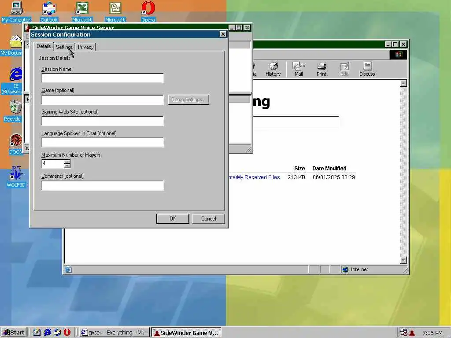
Task: Click the History toolbar button in Internet Explorer
Action: click(273, 69)
